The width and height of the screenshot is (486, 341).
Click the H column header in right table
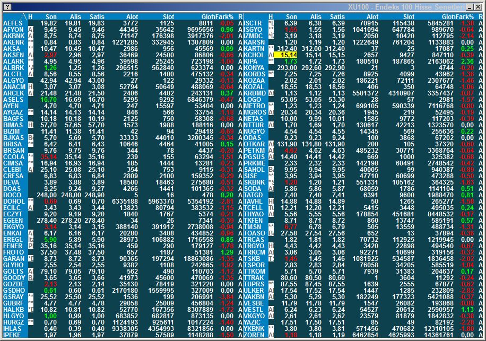coord(271,17)
